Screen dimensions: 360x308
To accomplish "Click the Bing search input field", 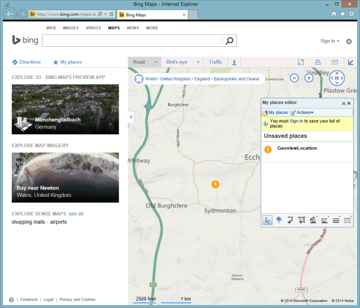I will pyautogui.click(x=133, y=41).
